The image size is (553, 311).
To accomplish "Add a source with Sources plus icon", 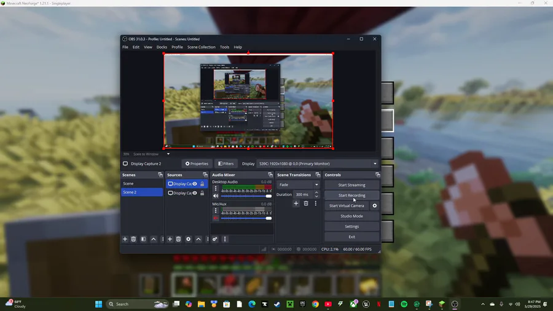I will click(170, 239).
